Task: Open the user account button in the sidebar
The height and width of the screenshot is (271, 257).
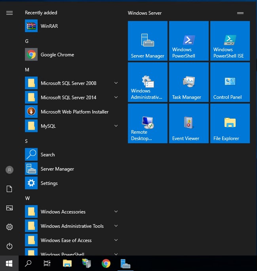Action: coord(10,170)
